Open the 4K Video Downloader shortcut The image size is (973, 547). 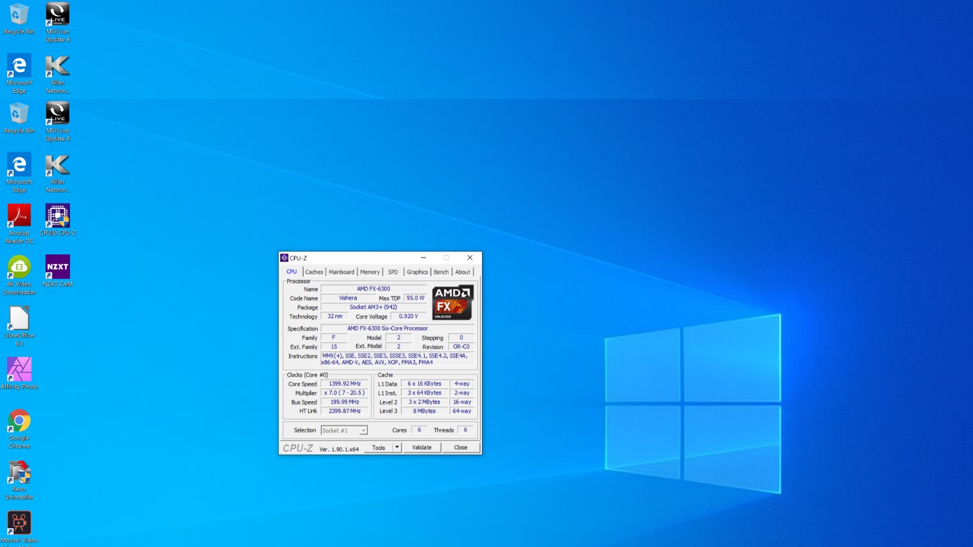[19, 275]
